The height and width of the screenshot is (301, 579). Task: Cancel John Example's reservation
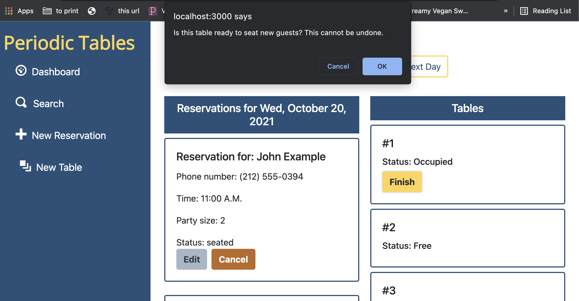[x=233, y=259]
